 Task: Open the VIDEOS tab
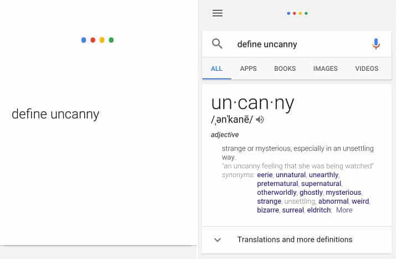coord(367,69)
